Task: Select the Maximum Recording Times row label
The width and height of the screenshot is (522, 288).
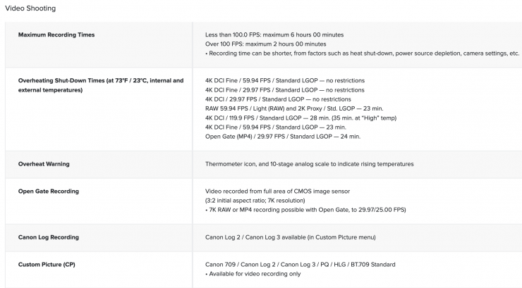Action: [x=56, y=35]
